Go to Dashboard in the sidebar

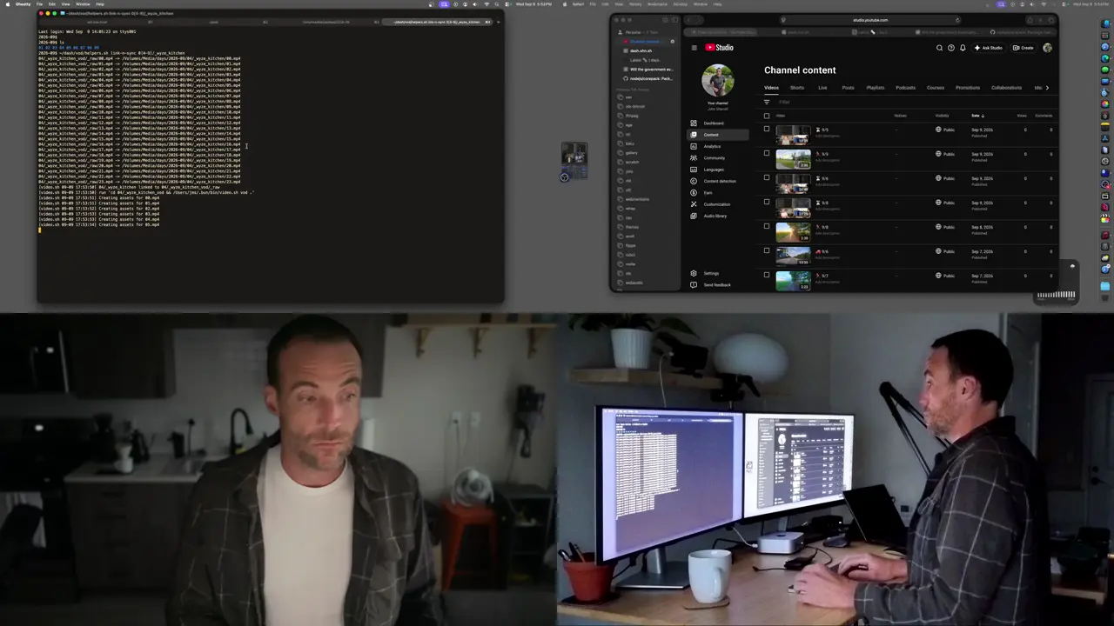pyautogui.click(x=713, y=123)
